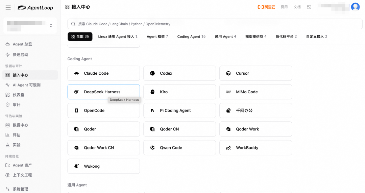Click the 接入中心 grid icon in title
This screenshot has width=365, height=193.
coord(68,7)
